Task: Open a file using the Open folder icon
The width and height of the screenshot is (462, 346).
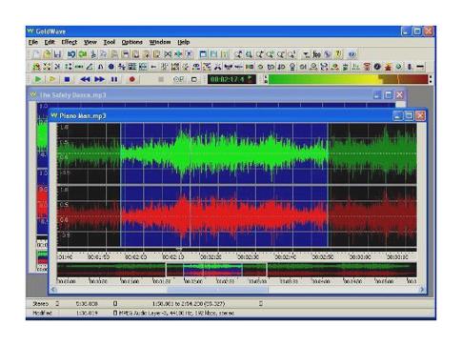Action: (x=47, y=54)
